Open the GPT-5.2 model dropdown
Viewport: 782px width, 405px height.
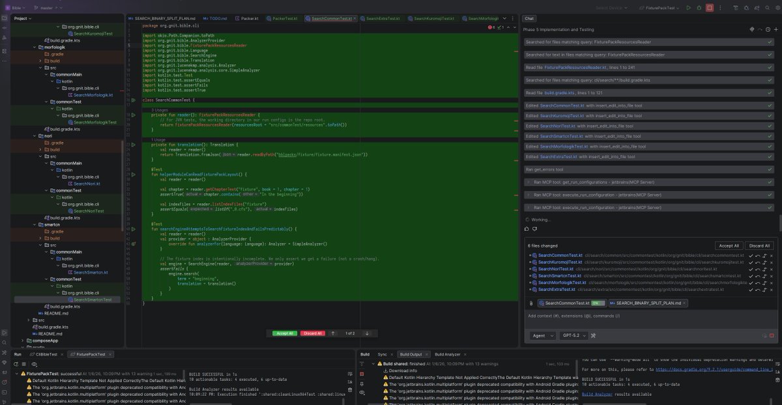point(573,335)
